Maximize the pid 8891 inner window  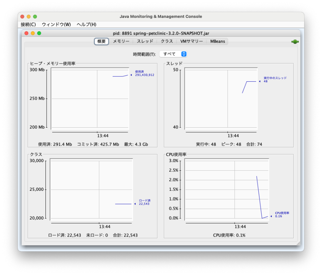click(x=39, y=33)
